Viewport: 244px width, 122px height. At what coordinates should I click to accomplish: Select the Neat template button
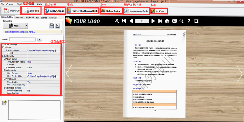click(x=14, y=26)
